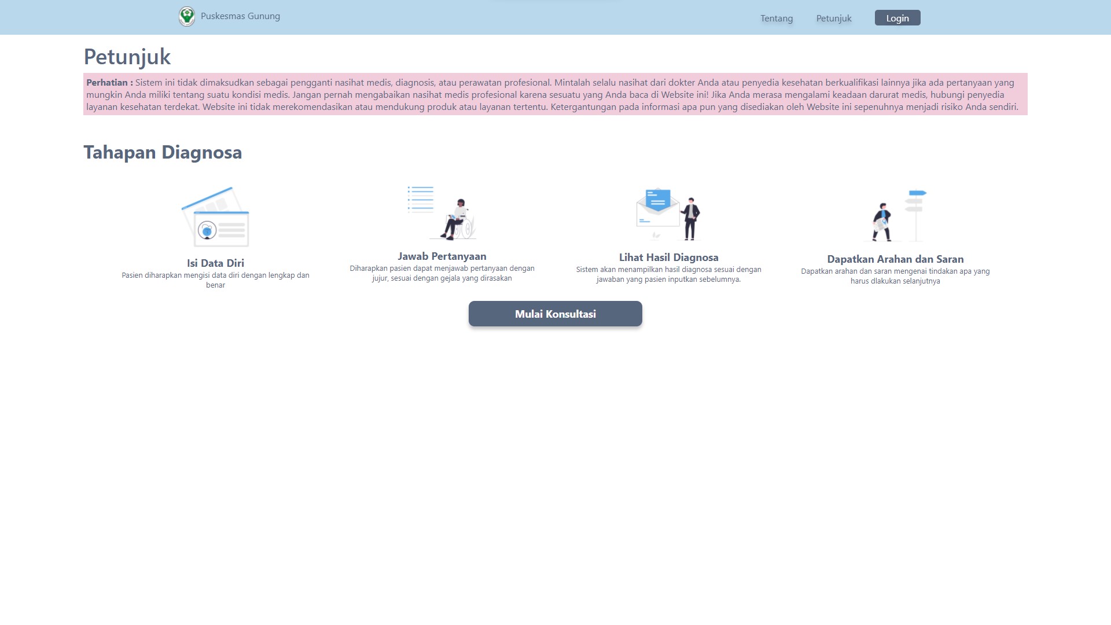Select the Isi Data Diri title
The image size is (1111, 625).
coord(215,263)
